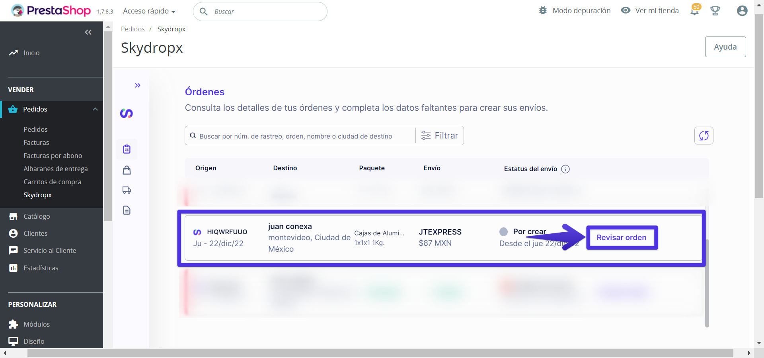Click the Pedidos basket icon
This screenshot has width=764, height=358.
point(13,109)
